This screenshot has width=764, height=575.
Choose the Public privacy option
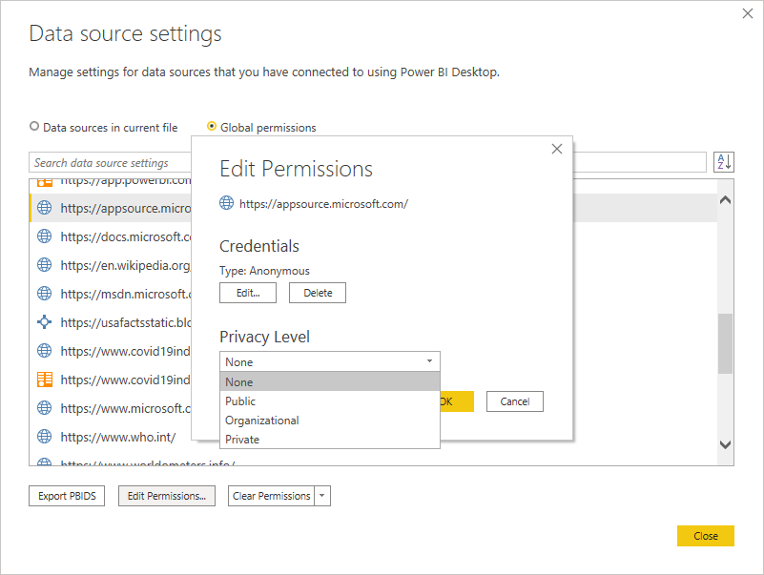(x=239, y=400)
